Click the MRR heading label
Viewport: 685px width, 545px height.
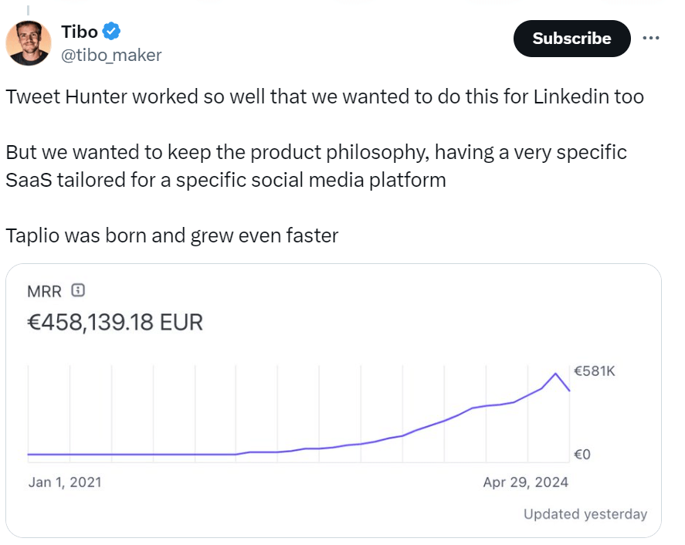tap(44, 291)
